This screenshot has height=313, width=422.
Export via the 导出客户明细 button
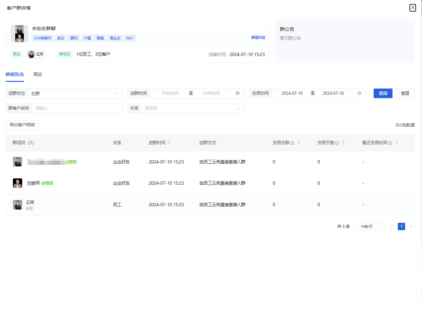click(22, 125)
